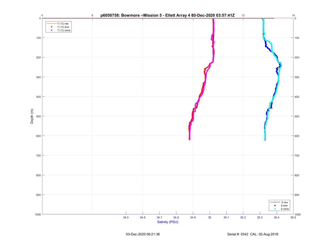Click the 400 tick on right depth axis

(x=297, y=97)
